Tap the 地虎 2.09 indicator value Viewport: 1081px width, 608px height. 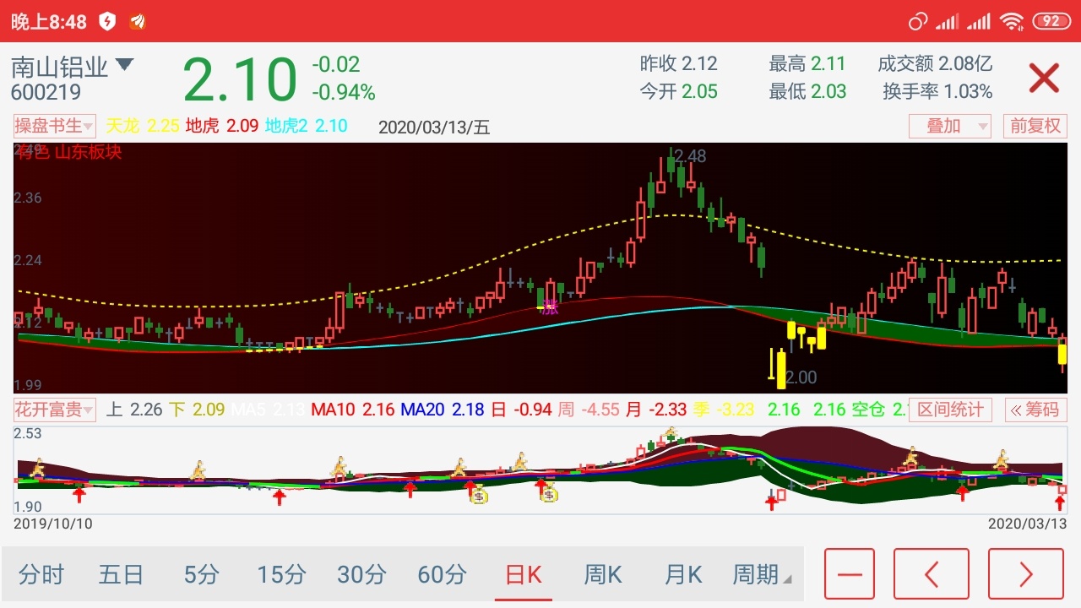click(x=221, y=126)
